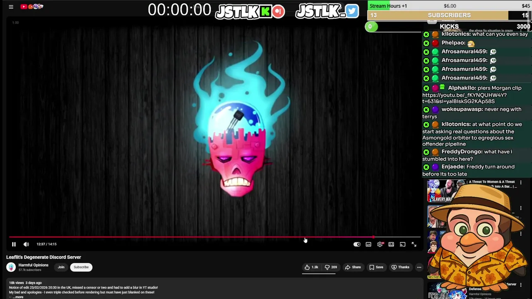Click the KICKS goal bar
This screenshot has width=532, height=299.
coord(448,27)
